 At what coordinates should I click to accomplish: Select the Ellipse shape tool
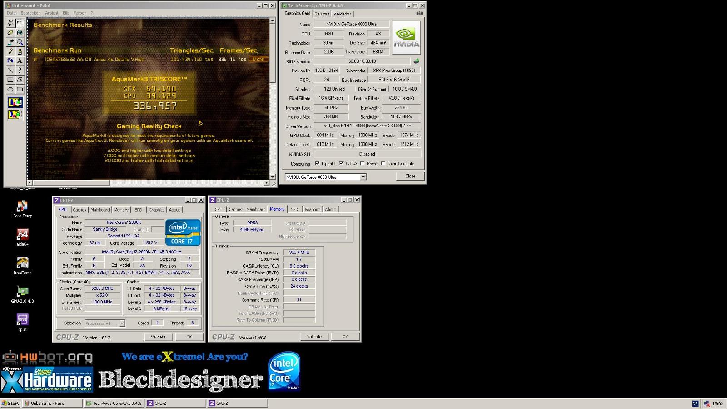[x=10, y=89]
